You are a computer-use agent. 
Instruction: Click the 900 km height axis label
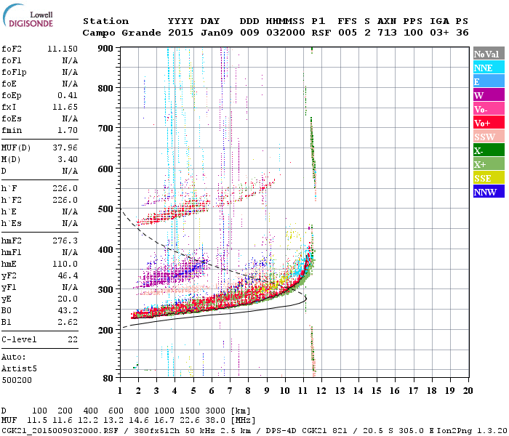click(x=105, y=49)
